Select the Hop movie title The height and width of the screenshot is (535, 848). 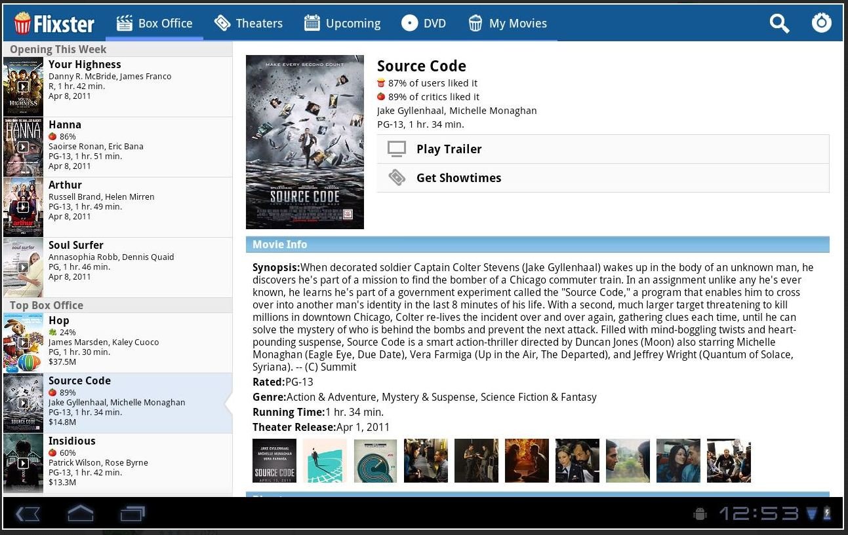point(58,320)
